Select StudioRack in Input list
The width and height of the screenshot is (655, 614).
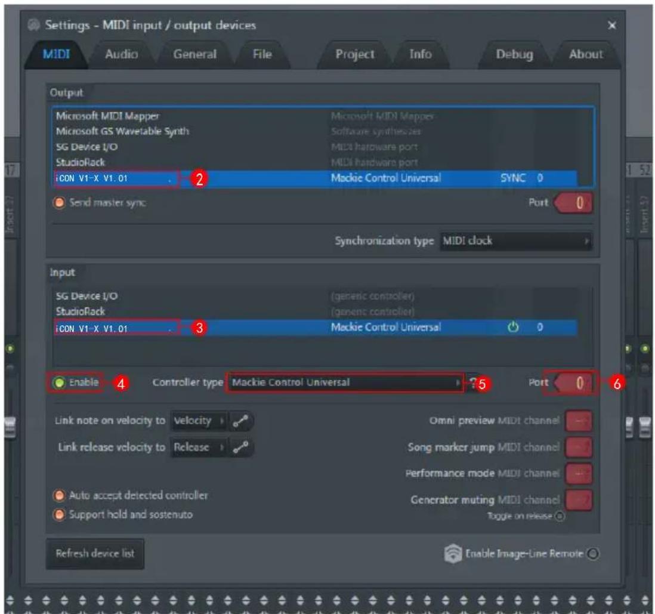click(316, 312)
